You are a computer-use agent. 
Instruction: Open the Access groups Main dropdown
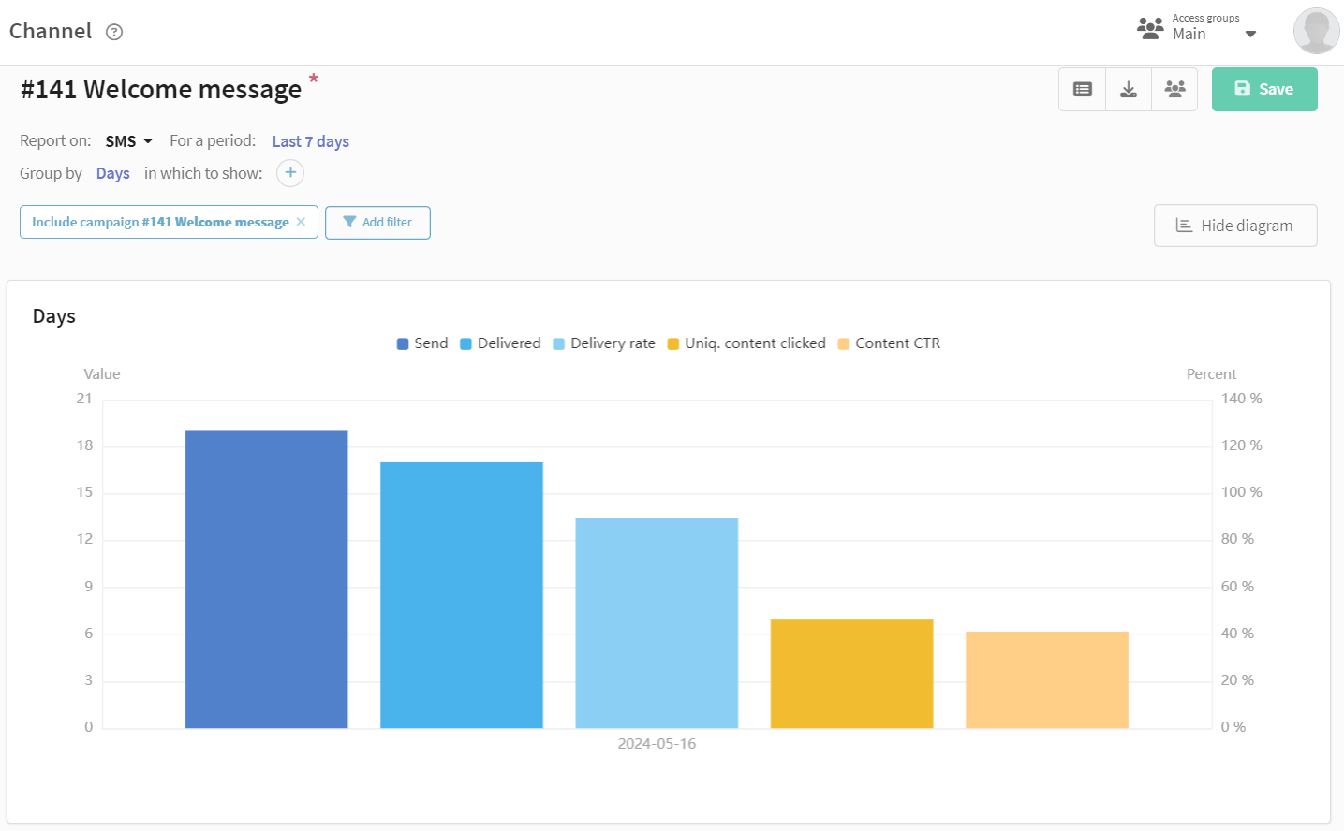click(x=1214, y=28)
